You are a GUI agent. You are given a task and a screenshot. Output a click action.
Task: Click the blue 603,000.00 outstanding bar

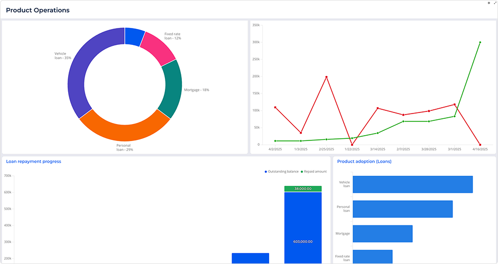(303, 227)
